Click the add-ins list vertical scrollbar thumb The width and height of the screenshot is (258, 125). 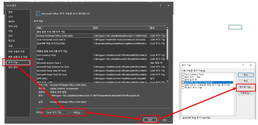[167, 44]
